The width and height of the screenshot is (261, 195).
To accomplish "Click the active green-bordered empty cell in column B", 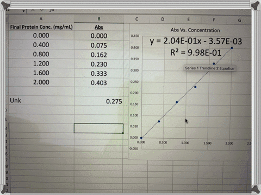I will tap(98, 128).
